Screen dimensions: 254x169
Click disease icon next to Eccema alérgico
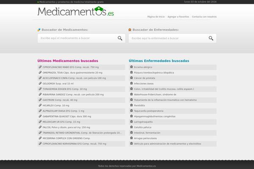pyautogui.click(x=131, y=67)
